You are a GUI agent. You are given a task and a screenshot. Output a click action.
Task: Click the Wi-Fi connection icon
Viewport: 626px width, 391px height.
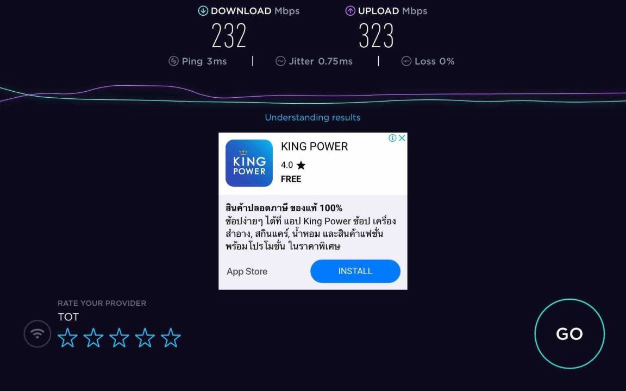coord(37,333)
